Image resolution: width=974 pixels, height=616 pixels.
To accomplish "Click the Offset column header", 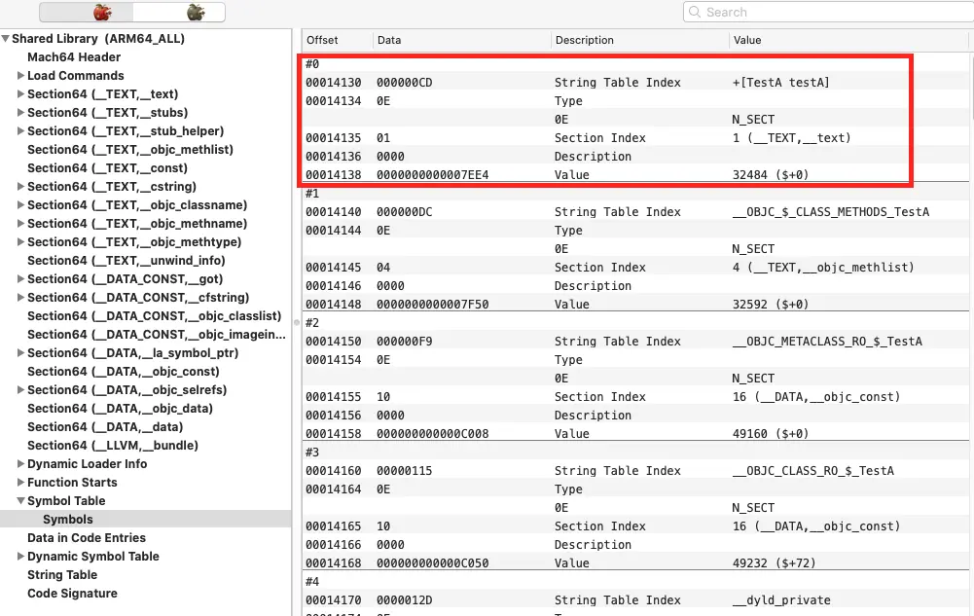I will pos(323,40).
